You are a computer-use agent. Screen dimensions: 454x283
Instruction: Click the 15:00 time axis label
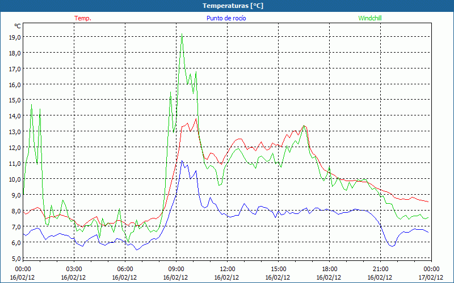[x=278, y=269]
